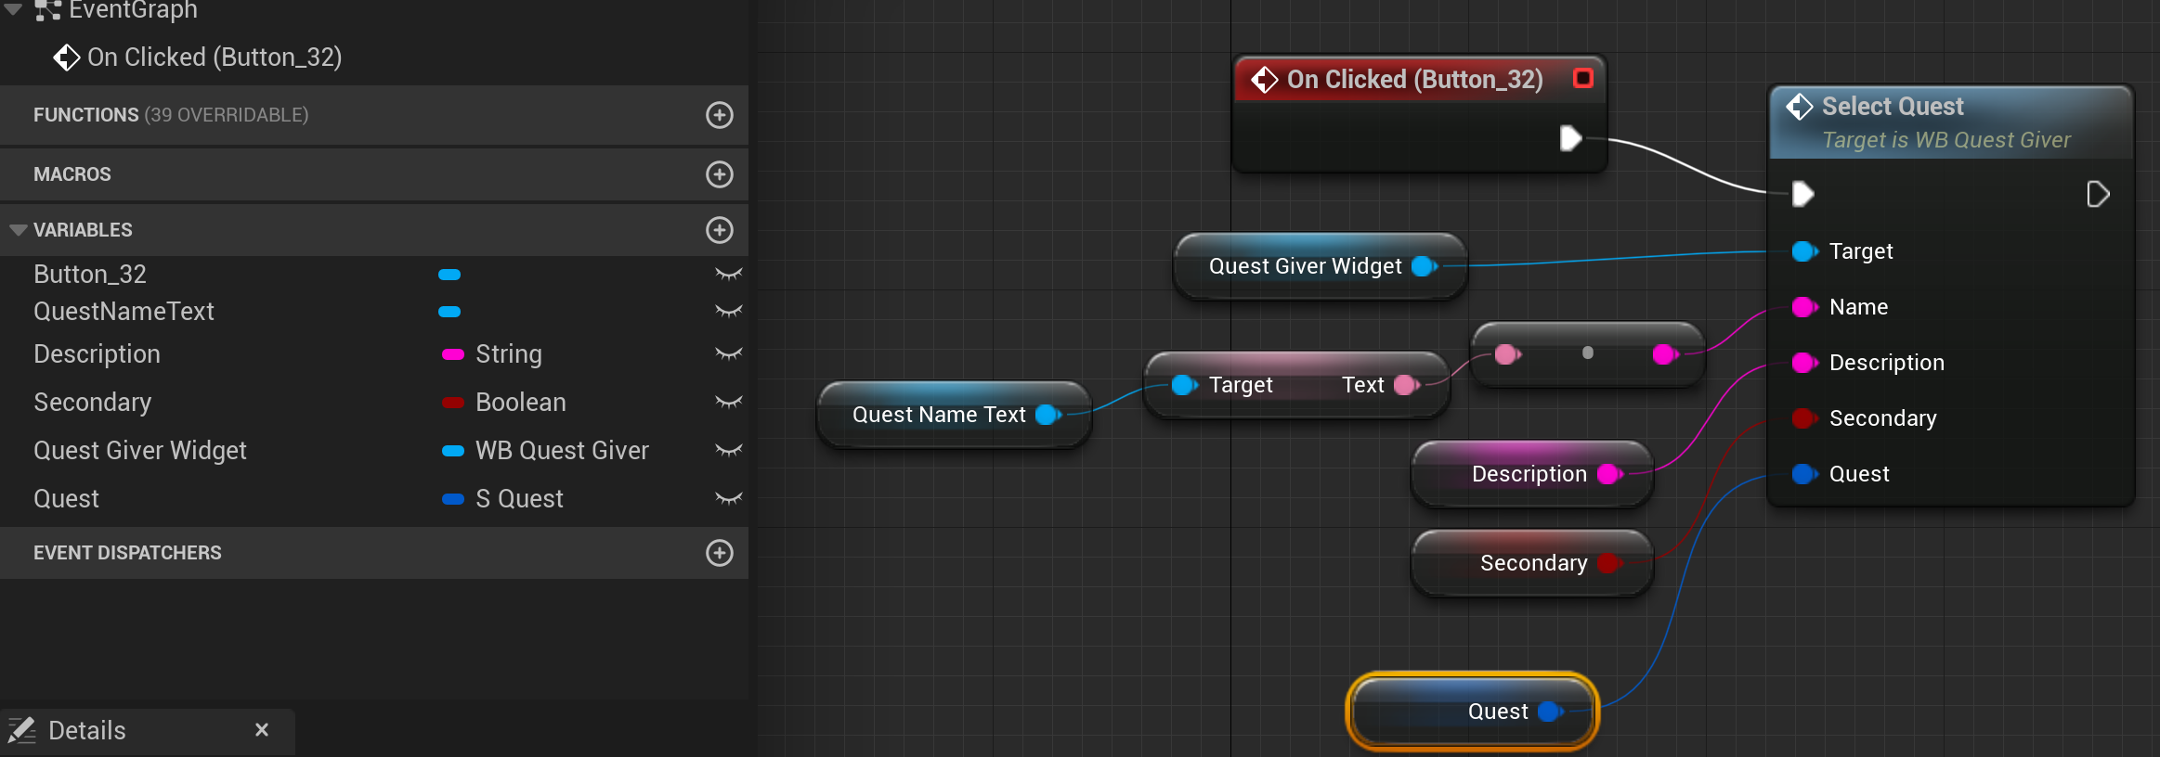Image resolution: width=2160 pixels, height=757 pixels.
Task: Toggle visibility eye for Quest Giver Widget variable
Action: (729, 450)
